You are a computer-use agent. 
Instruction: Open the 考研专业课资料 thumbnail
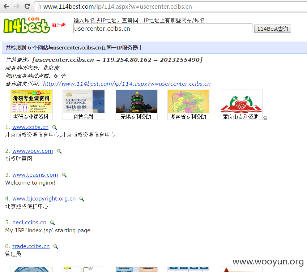pyautogui.click(x=31, y=105)
